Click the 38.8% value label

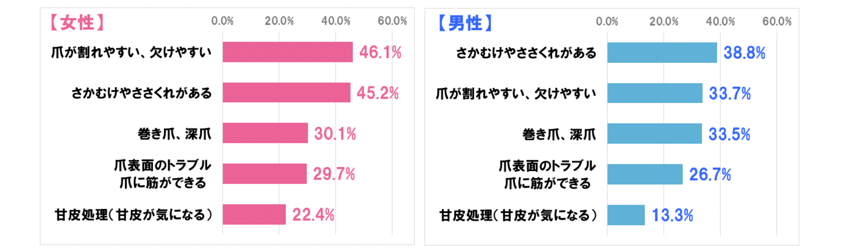click(744, 53)
